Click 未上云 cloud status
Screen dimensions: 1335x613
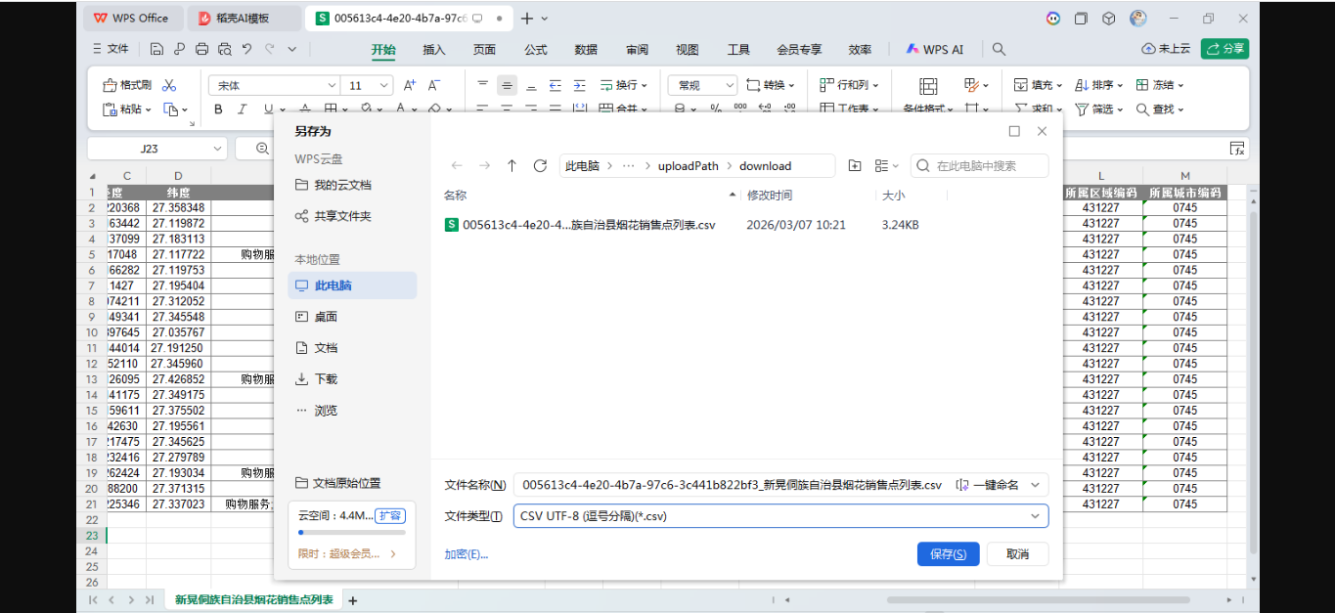point(1166,49)
